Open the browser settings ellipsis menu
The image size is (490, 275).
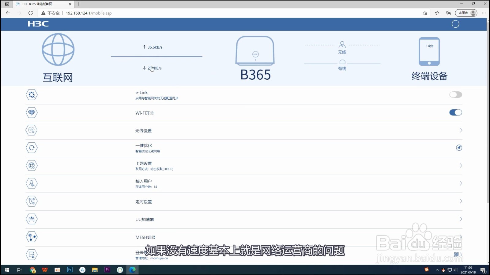click(484, 13)
